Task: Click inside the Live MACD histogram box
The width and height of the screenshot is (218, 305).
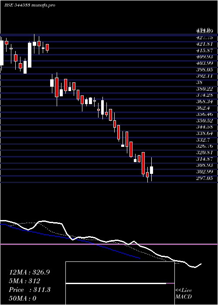Action: [120, 283]
